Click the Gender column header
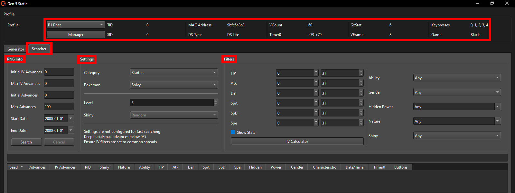 click(297, 167)
